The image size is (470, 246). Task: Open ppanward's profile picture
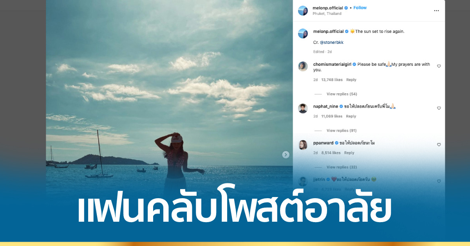303,145
